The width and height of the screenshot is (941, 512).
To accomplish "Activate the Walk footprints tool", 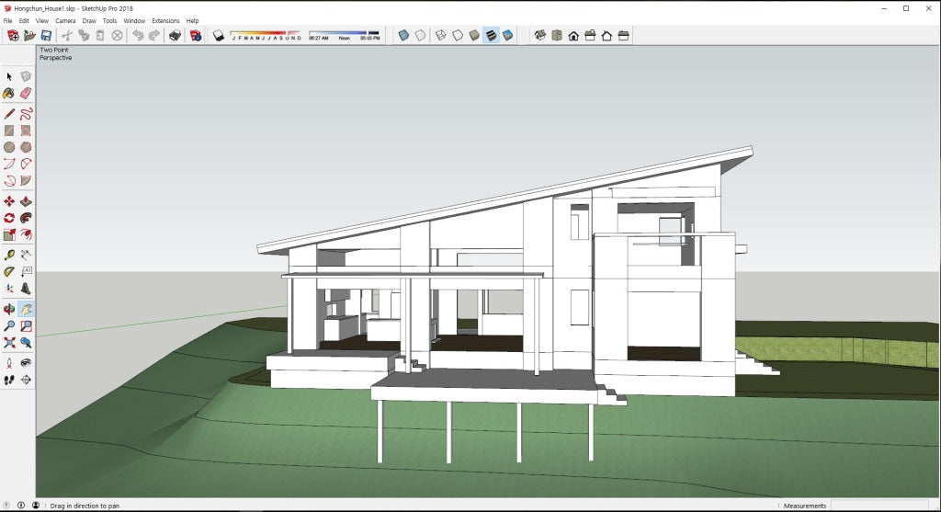I will pos(9,380).
